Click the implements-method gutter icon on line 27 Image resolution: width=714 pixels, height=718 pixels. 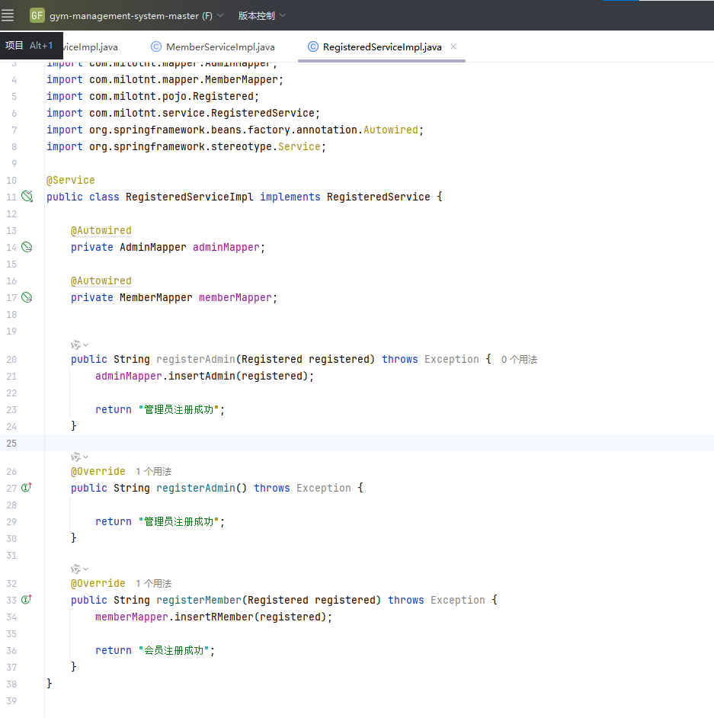(27, 488)
